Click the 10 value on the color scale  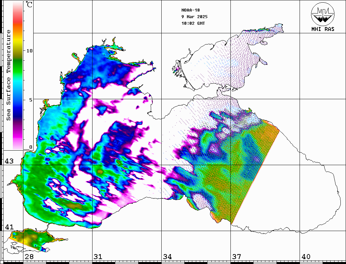coord(29,51)
